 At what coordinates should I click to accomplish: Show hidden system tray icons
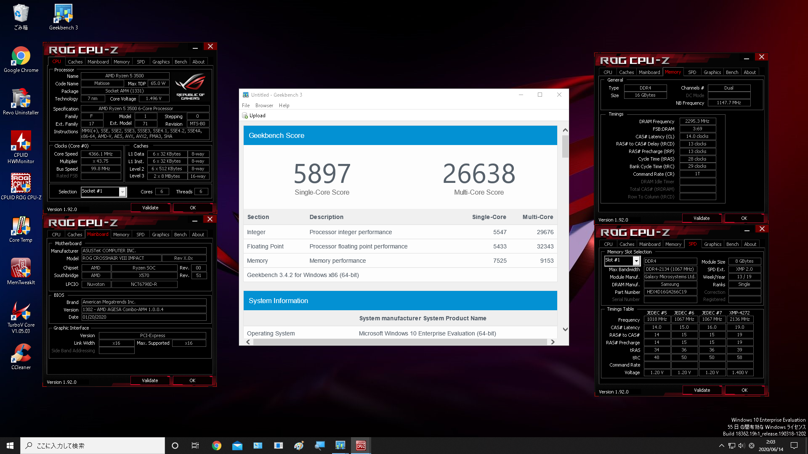[722, 446]
